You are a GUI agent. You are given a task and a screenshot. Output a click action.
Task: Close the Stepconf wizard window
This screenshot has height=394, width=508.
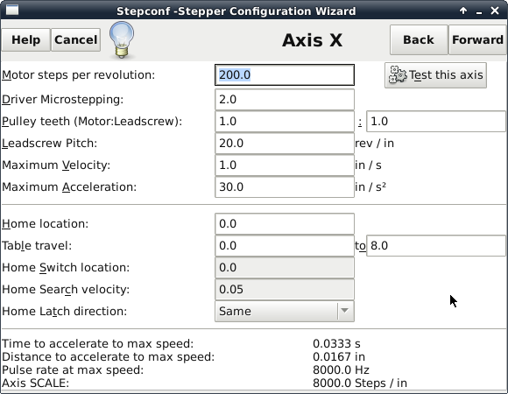495,11
